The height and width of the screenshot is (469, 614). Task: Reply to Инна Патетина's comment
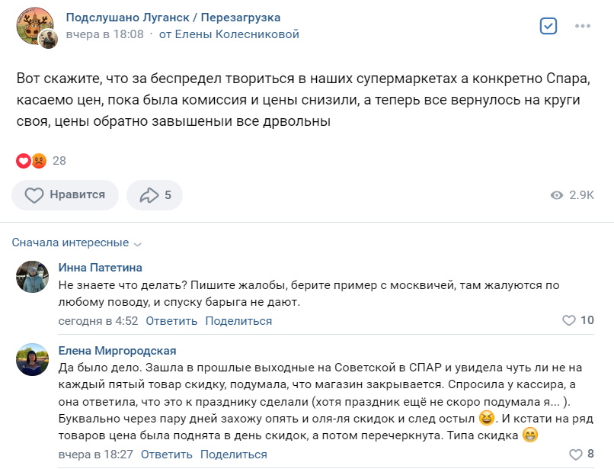(171, 321)
